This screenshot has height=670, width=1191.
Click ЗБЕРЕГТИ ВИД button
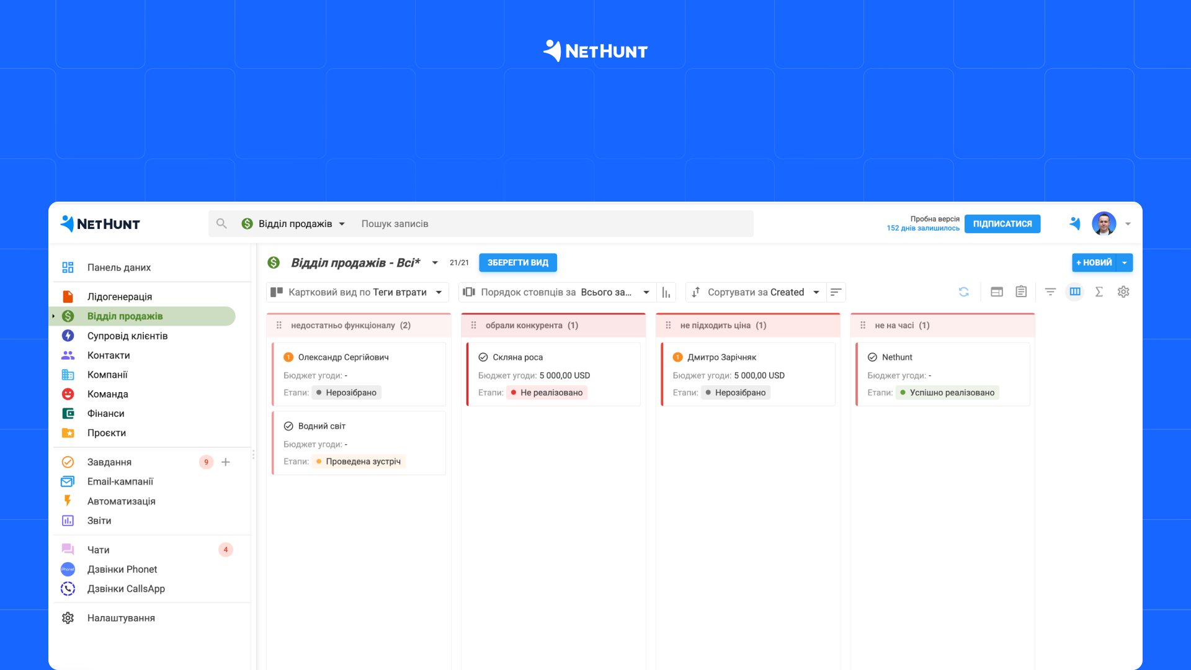[x=518, y=263]
